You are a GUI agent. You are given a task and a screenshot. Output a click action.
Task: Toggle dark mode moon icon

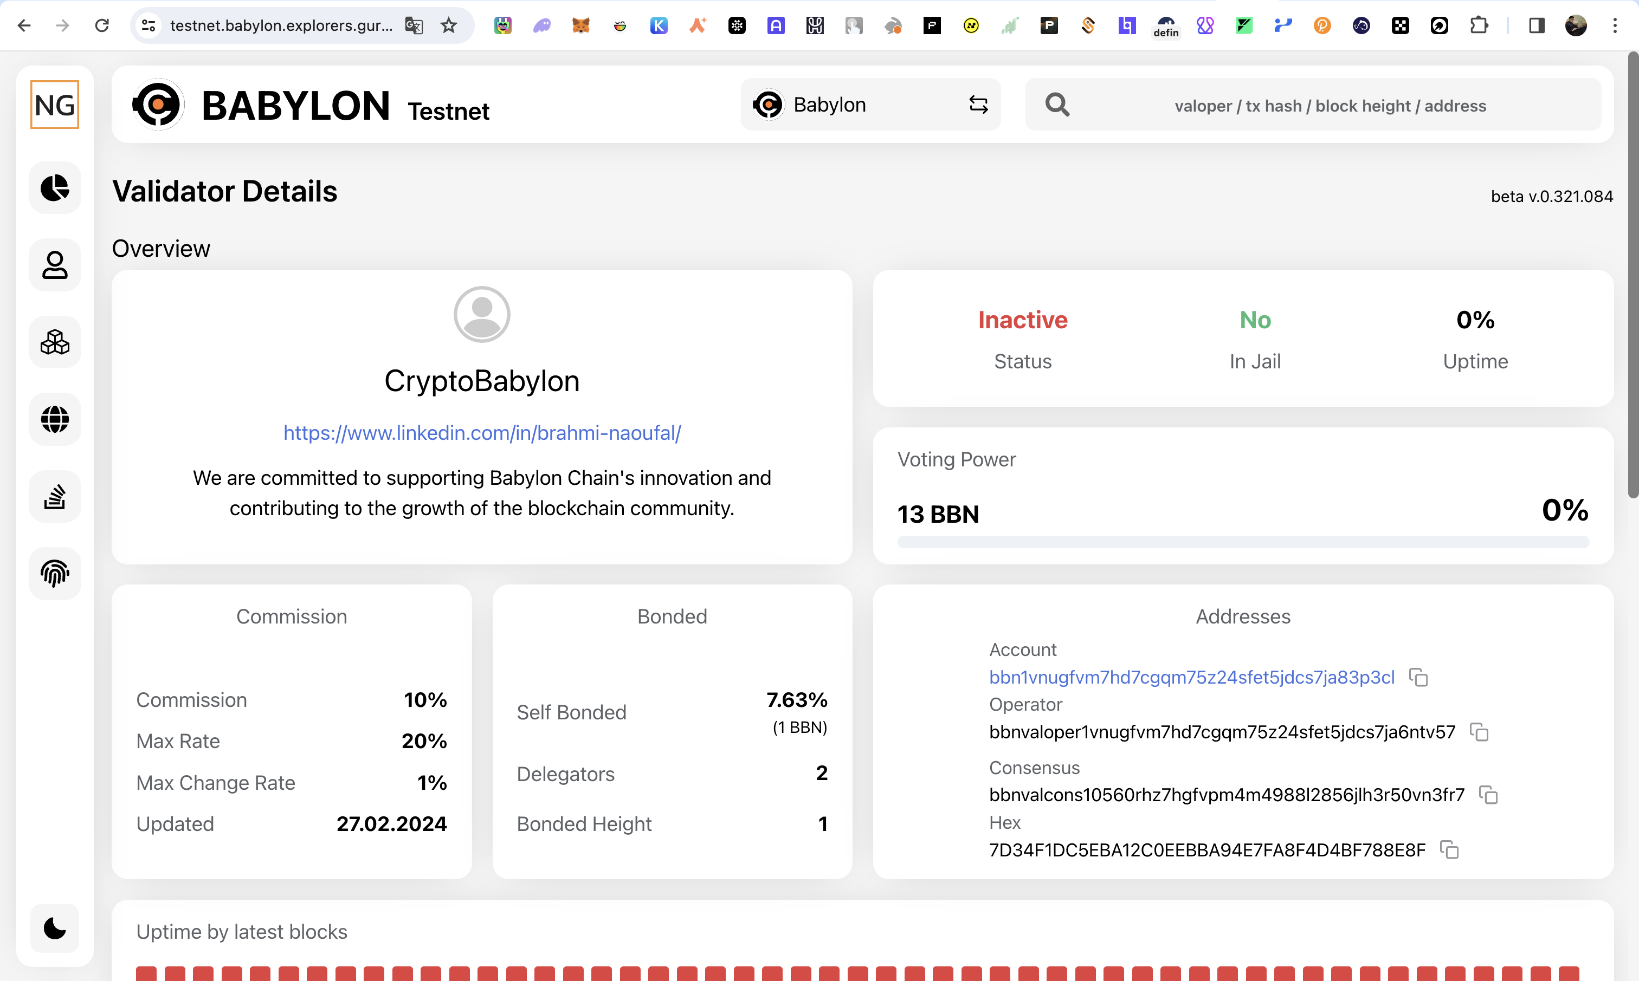click(55, 928)
